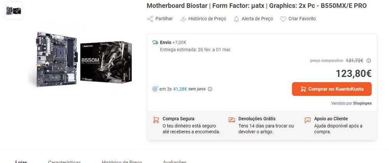The height and width of the screenshot is (163, 389).
Task: Open the Histórico de Preço chart icon
Action: [x=184, y=19]
